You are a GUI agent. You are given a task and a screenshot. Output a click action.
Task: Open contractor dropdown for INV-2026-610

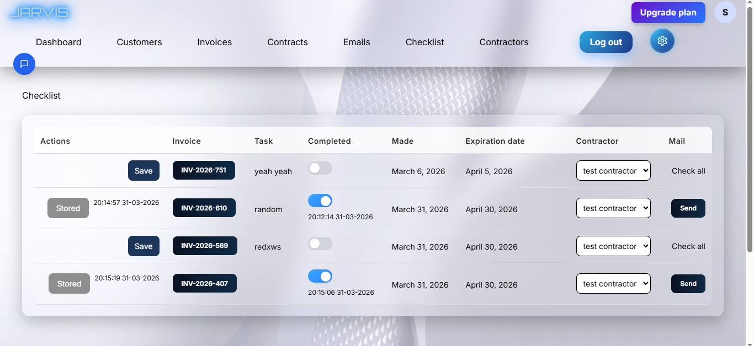pos(613,208)
